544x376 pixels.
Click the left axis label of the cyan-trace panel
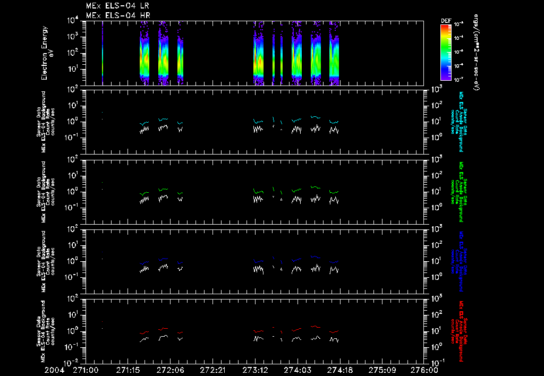(46, 122)
